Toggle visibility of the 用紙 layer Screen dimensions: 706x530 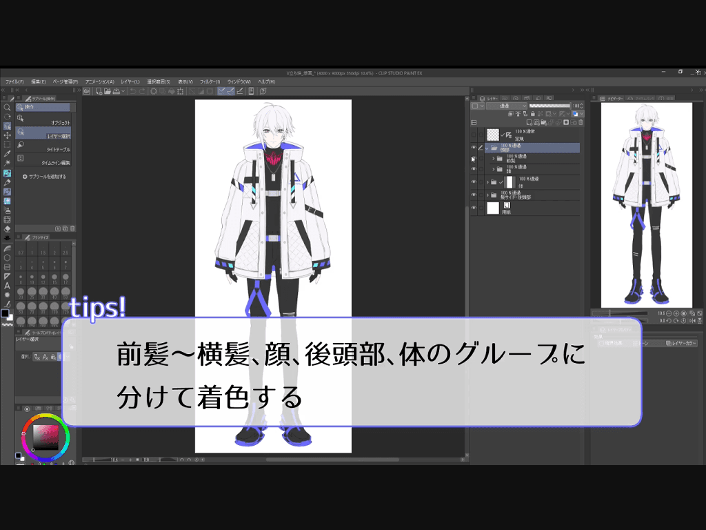[474, 207]
